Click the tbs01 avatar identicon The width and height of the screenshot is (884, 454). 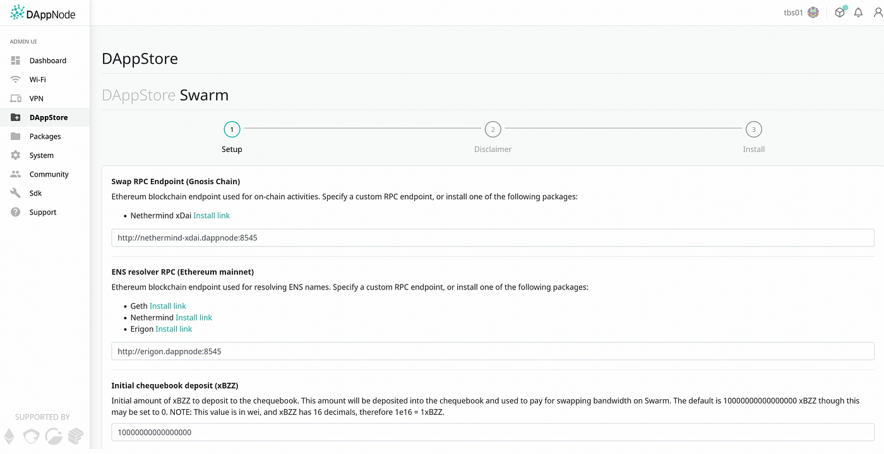coord(813,13)
